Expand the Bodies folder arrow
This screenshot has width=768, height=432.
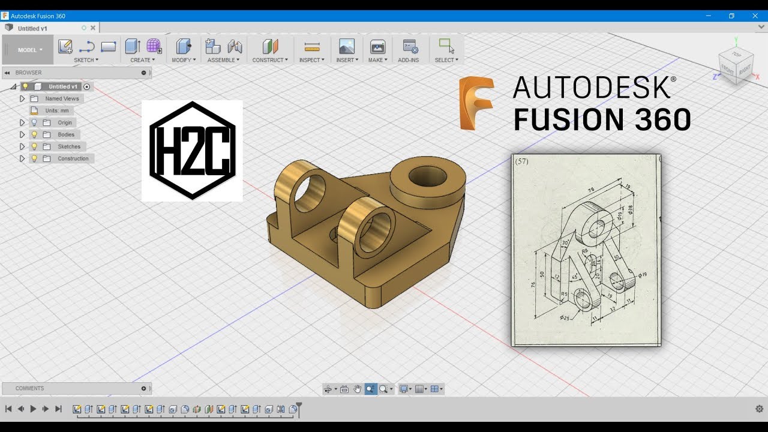click(x=22, y=134)
